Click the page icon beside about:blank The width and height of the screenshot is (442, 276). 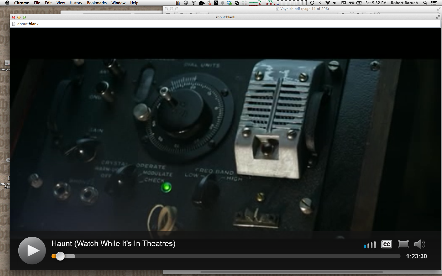pos(14,24)
